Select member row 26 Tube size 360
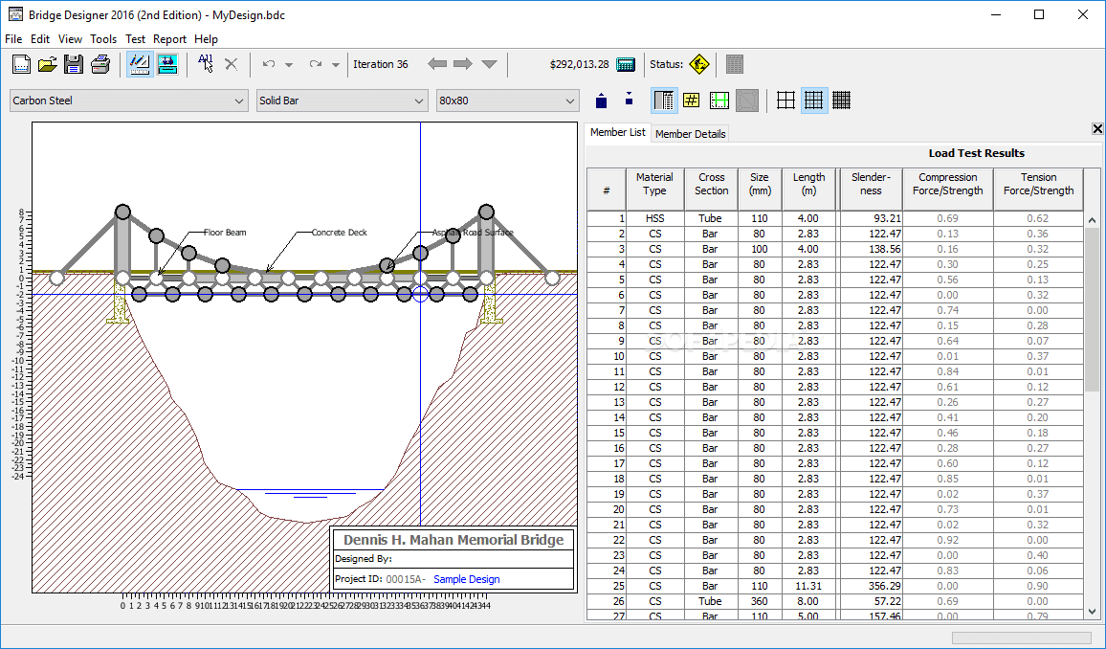Screen dimensions: 1106x649 (x=835, y=602)
